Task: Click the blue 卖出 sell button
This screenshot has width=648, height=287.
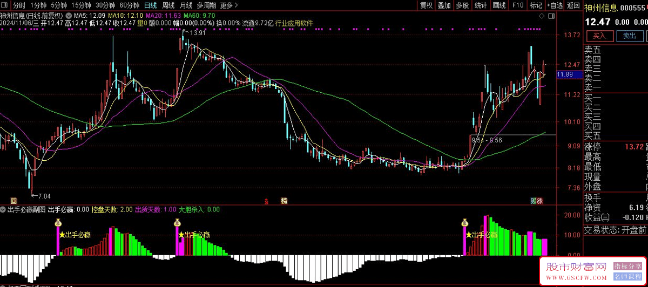Action: coord(630,36)
